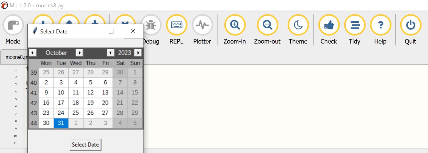Screen dimensions: 428x153
Task: Click the Mode icon in toolbar
Action: [x=13, y=25]
